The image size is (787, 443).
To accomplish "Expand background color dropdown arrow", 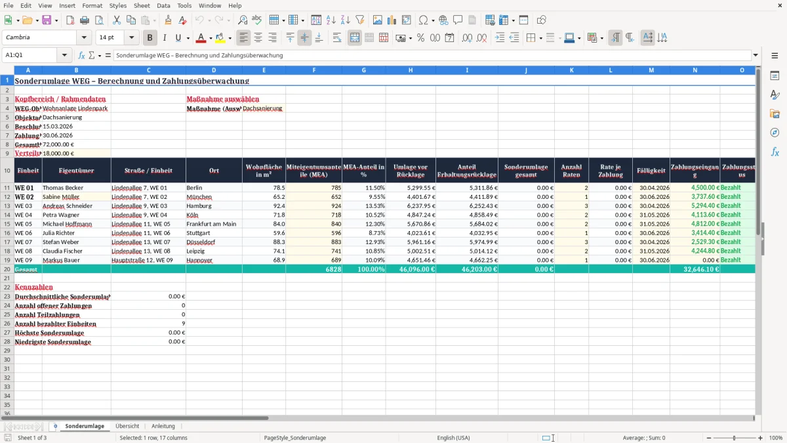I will tap(230, 38).
